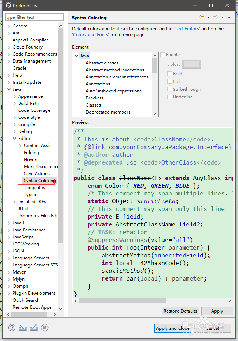Tick the Enable checkbox
Screen dimensions: 238x341
point(162,54)
